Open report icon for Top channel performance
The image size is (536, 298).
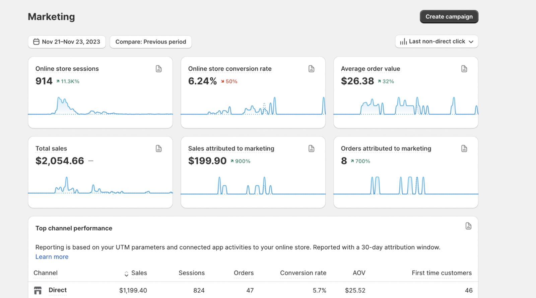(x=468, y=226)
